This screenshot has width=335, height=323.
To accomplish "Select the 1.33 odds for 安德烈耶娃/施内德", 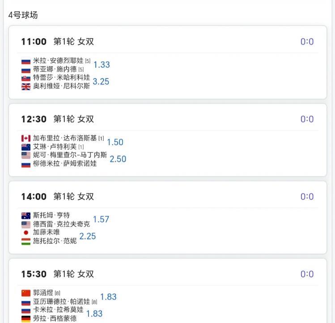I will (102, 65).
